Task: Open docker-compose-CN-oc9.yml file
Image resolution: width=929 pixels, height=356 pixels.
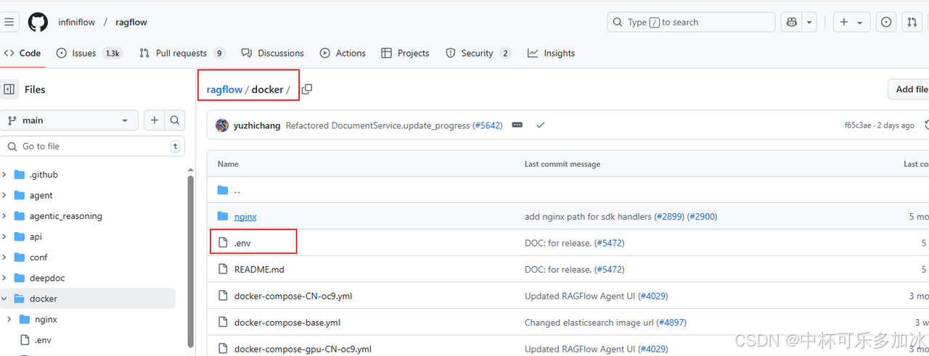Action: (x=293, y=296)
